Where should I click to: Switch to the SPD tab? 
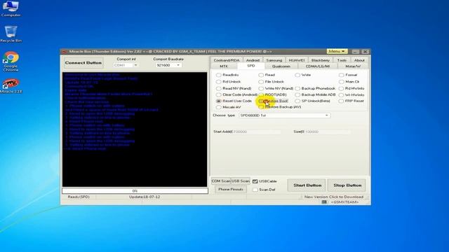pos(251,66)
